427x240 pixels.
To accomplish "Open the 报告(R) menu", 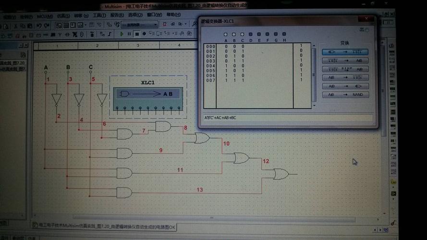I will (x=117, y=15).
